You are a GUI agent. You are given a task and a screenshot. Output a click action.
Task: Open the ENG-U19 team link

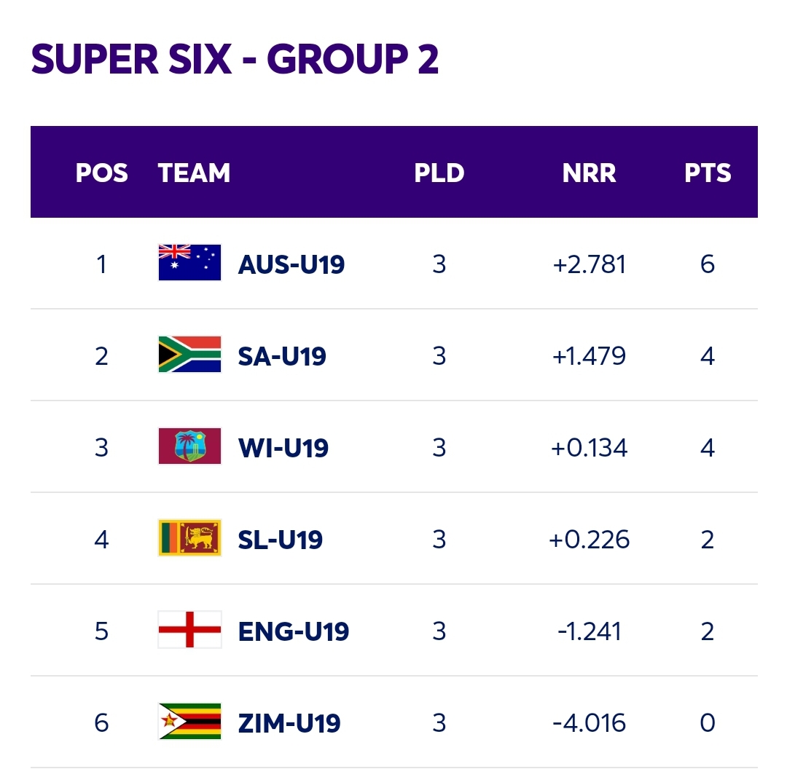[x=294, y=631]
